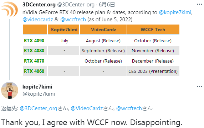Click the kopite7kimi display name
Viewport: 204px width, 128px height.
pos(37,87)
